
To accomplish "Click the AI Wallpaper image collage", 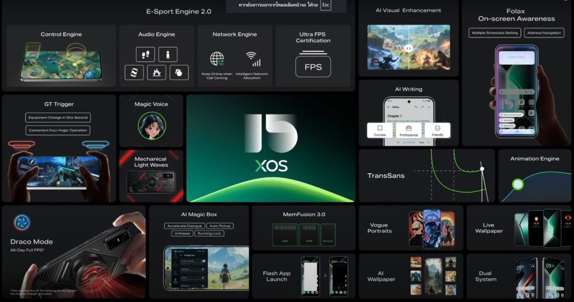I will [433, 276].
